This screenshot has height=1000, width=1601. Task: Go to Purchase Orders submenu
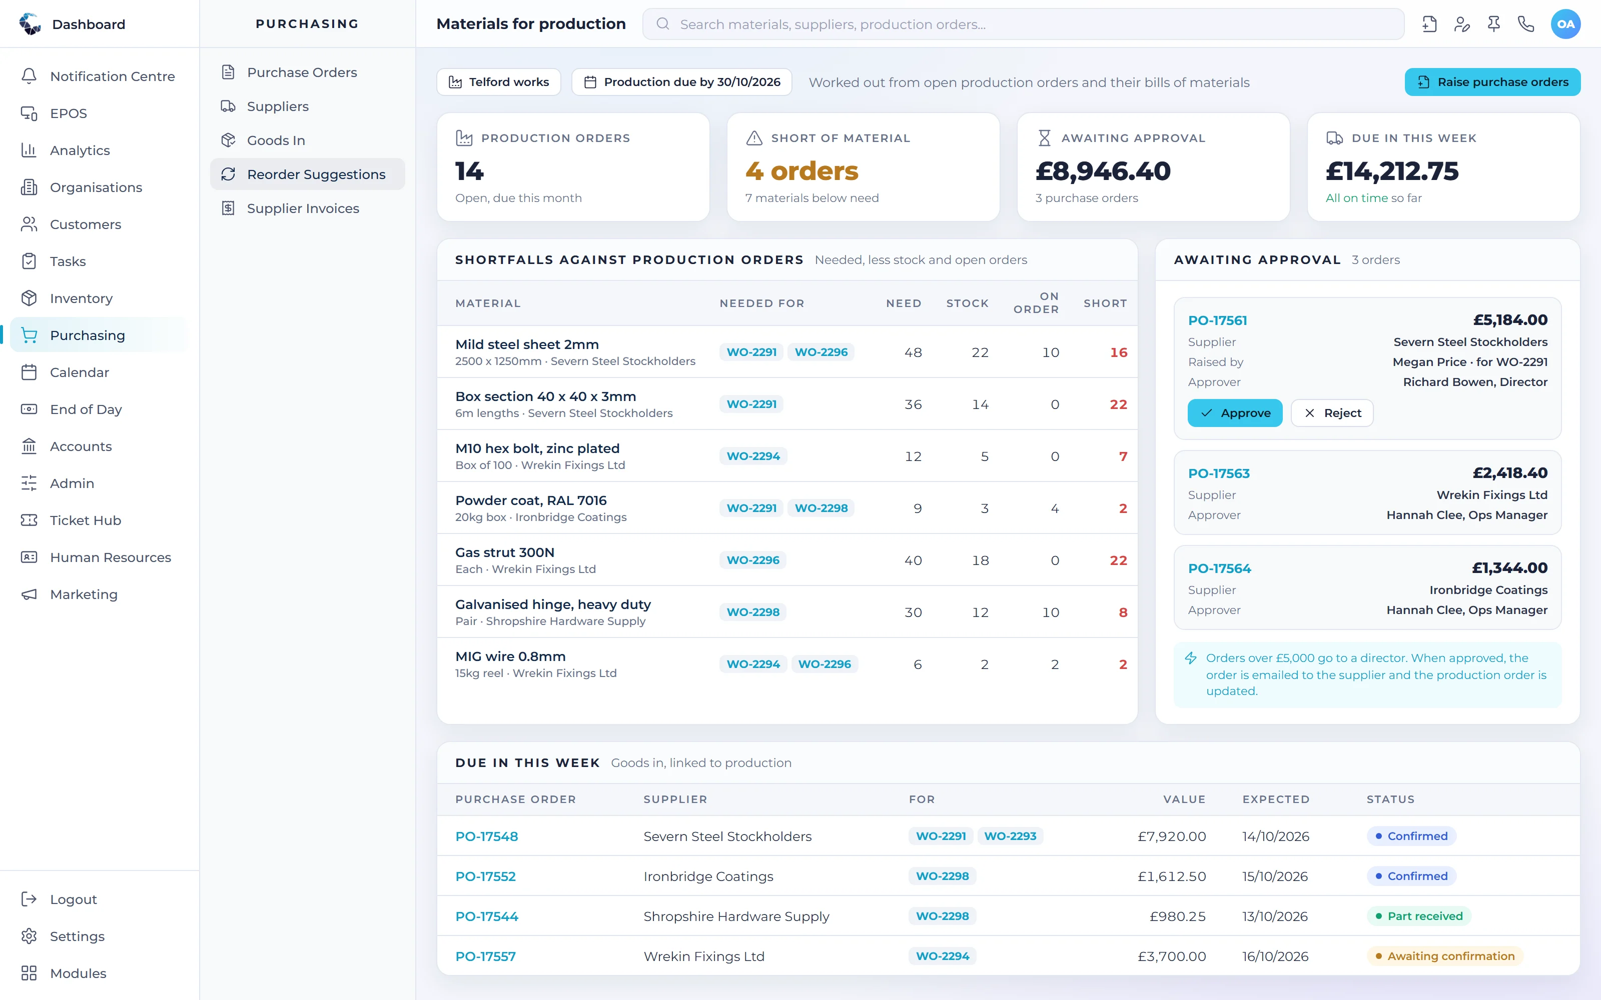coord(308,72)
